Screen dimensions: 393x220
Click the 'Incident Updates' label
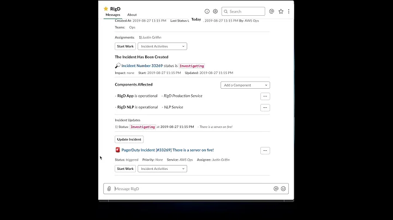[128, 120]
